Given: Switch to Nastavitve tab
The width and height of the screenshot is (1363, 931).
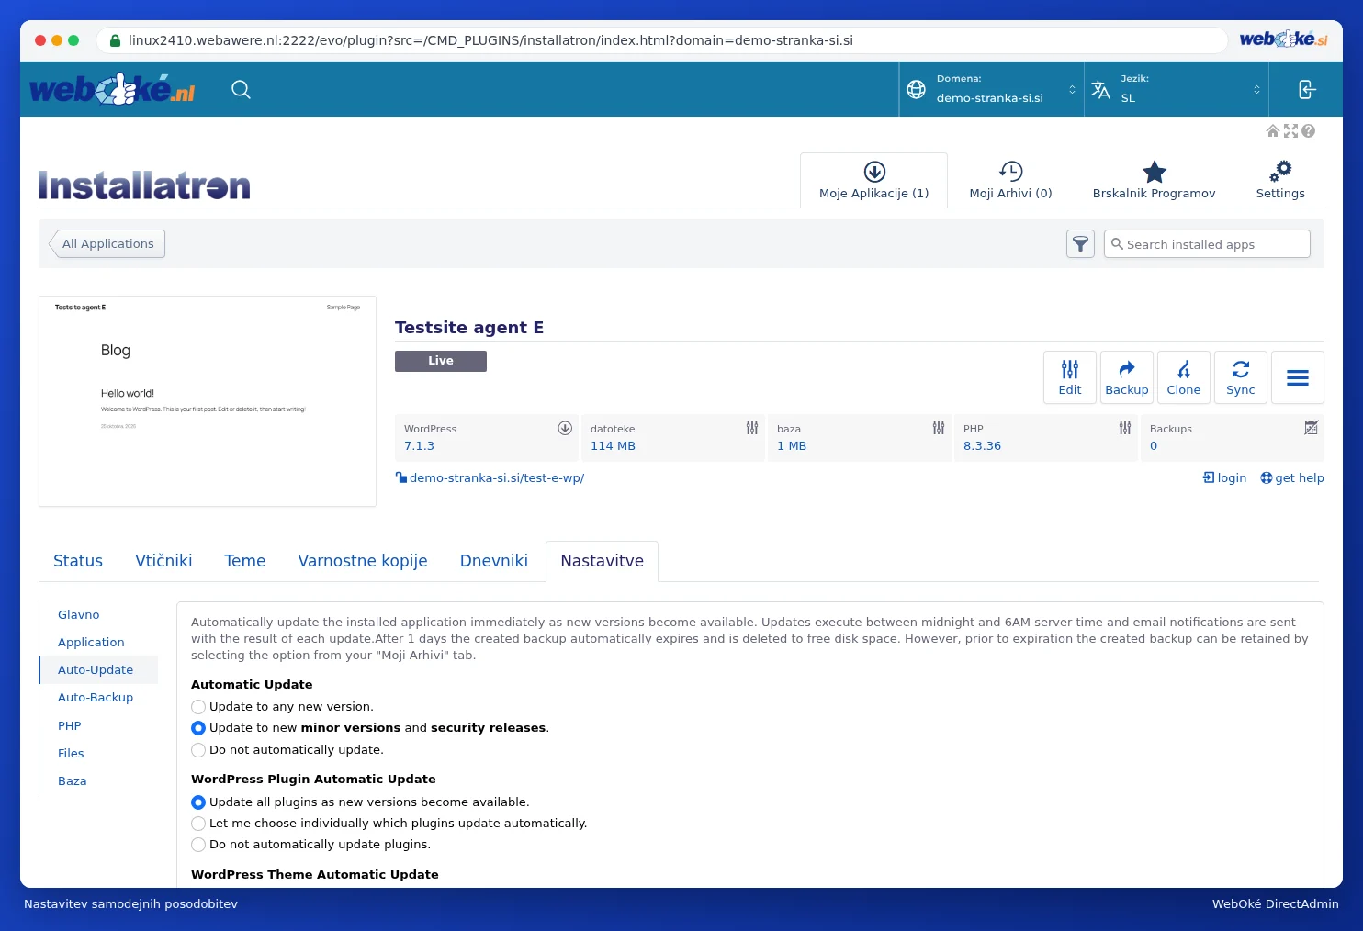Looking at the screenshot, I should click(603, 561).
